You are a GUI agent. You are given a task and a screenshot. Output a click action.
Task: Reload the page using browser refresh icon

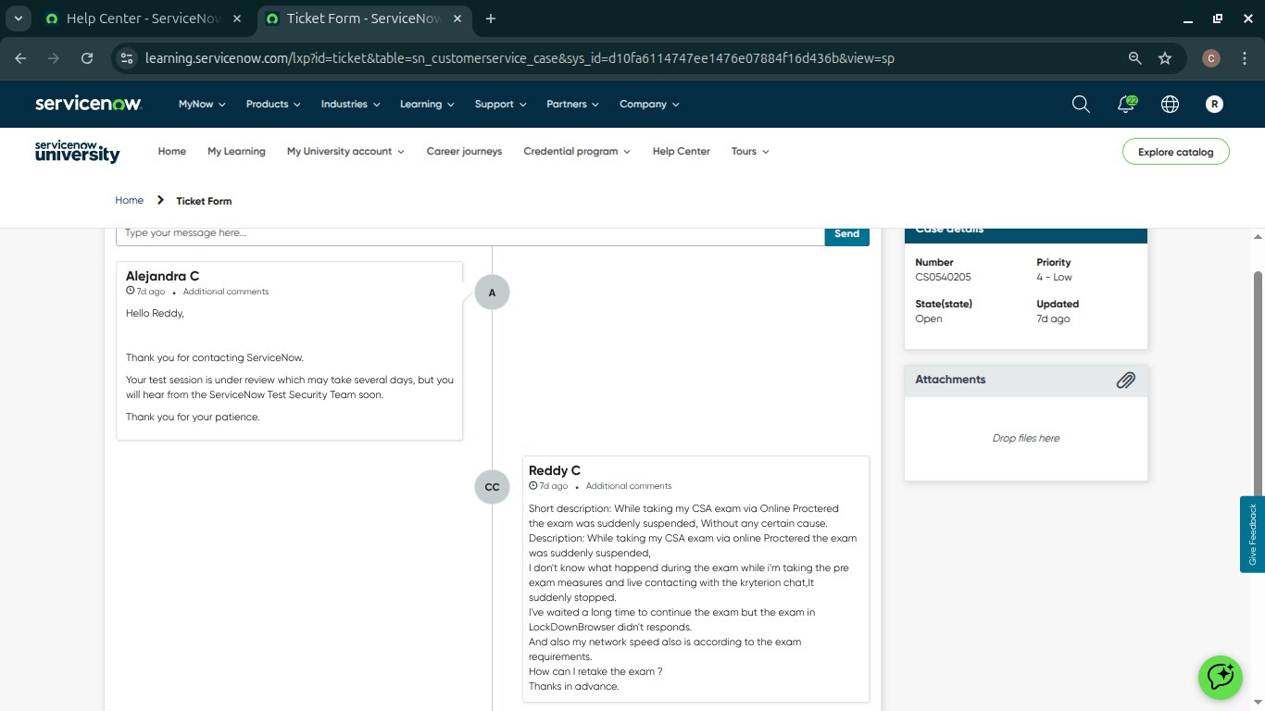tap(87, 58)
